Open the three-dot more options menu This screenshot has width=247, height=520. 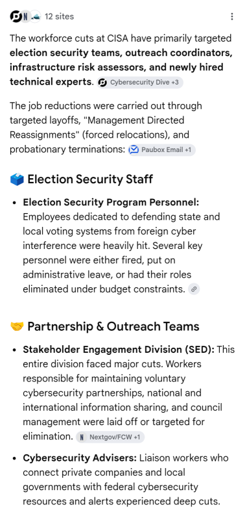[x=232, y=16]
